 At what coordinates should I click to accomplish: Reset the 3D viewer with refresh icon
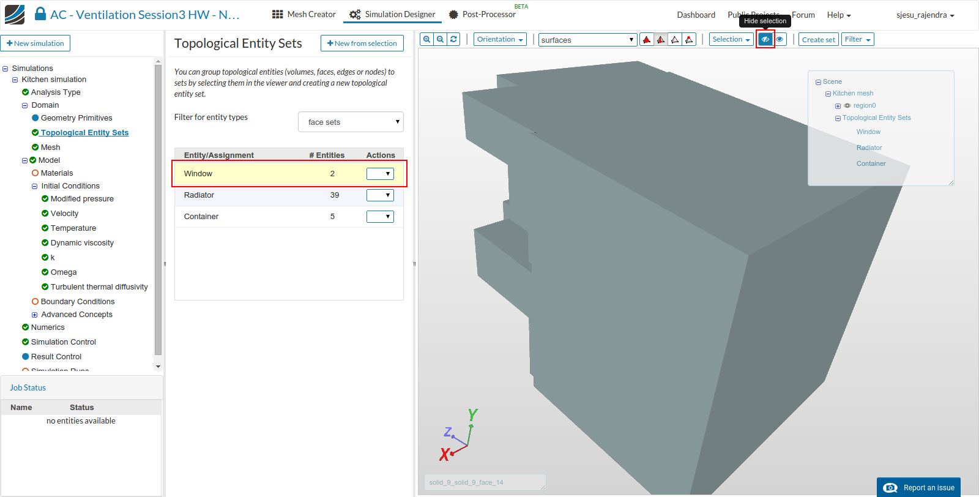coord(453,39)
